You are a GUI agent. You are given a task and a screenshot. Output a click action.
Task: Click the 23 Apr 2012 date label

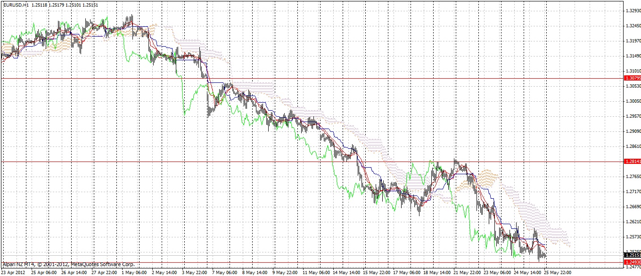click(x=13, y=272)
